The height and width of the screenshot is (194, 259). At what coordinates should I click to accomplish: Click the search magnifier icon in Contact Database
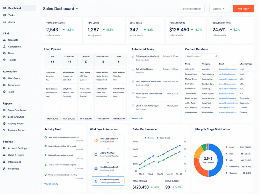(216, 56)
